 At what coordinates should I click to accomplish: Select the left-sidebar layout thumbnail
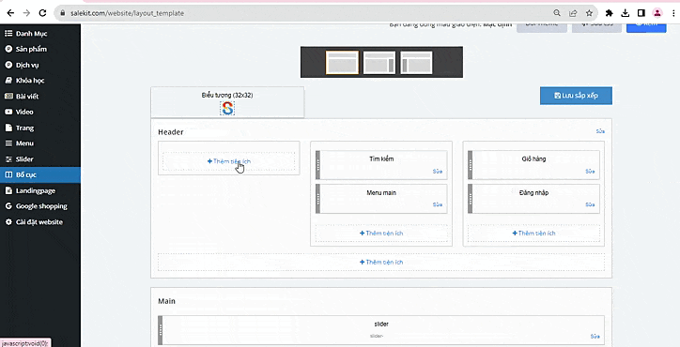pos(416,63)
